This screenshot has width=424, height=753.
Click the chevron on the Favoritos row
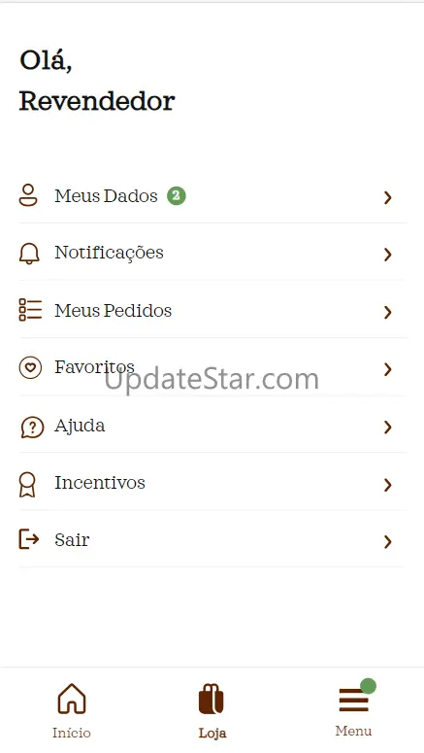[x=388, y=369]
